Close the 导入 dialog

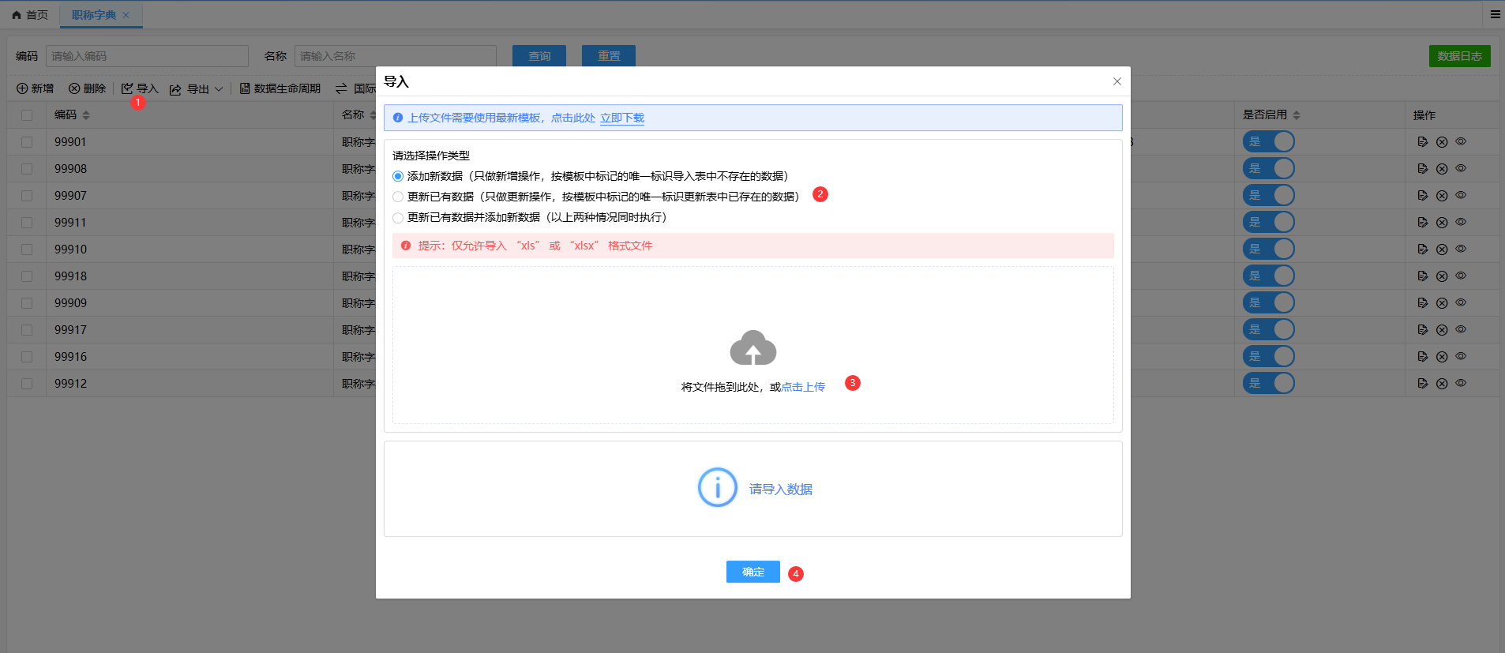(x=1117, y=81)
